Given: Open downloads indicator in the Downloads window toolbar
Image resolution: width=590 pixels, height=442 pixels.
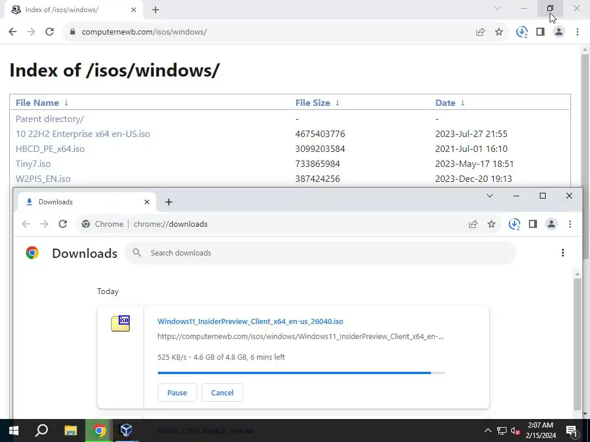Looking at the screenshot, I should (x=515, y=224).
